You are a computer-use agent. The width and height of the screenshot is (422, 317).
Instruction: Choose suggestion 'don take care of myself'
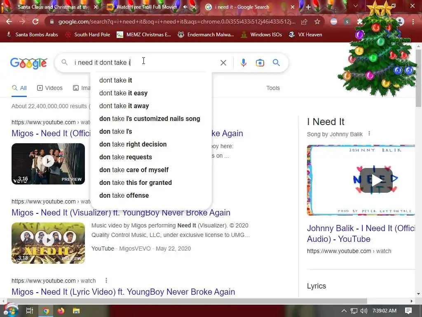click(151, 170)
